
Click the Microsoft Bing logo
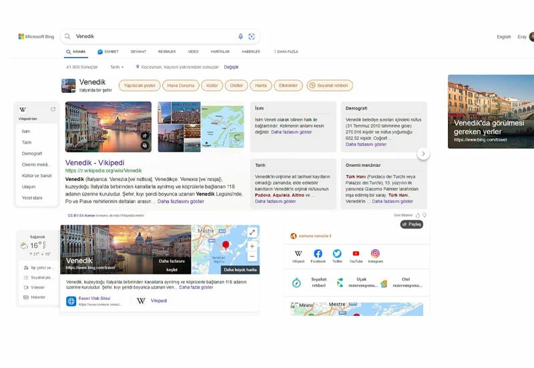[x=36, y=37]
